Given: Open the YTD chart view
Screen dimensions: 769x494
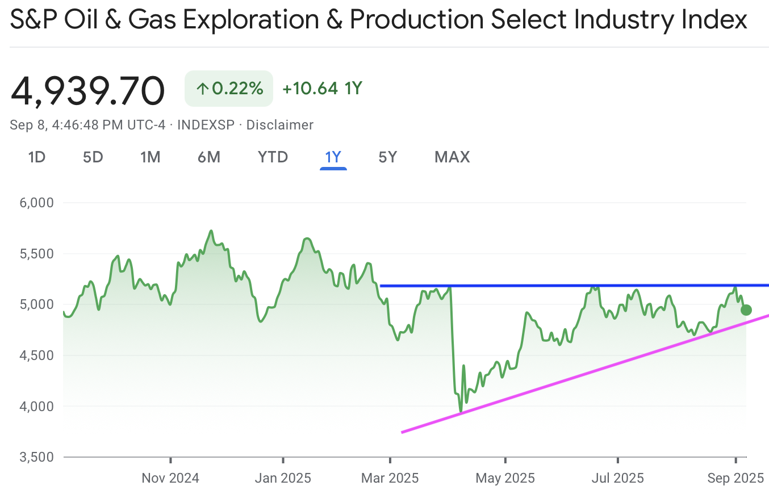Looking at the screenshot, I should (273, 157).
